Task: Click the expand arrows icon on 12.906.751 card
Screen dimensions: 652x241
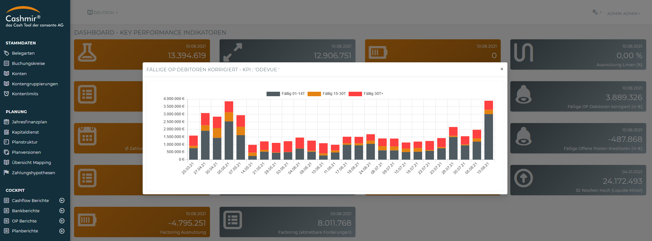Action: point(233,52)
